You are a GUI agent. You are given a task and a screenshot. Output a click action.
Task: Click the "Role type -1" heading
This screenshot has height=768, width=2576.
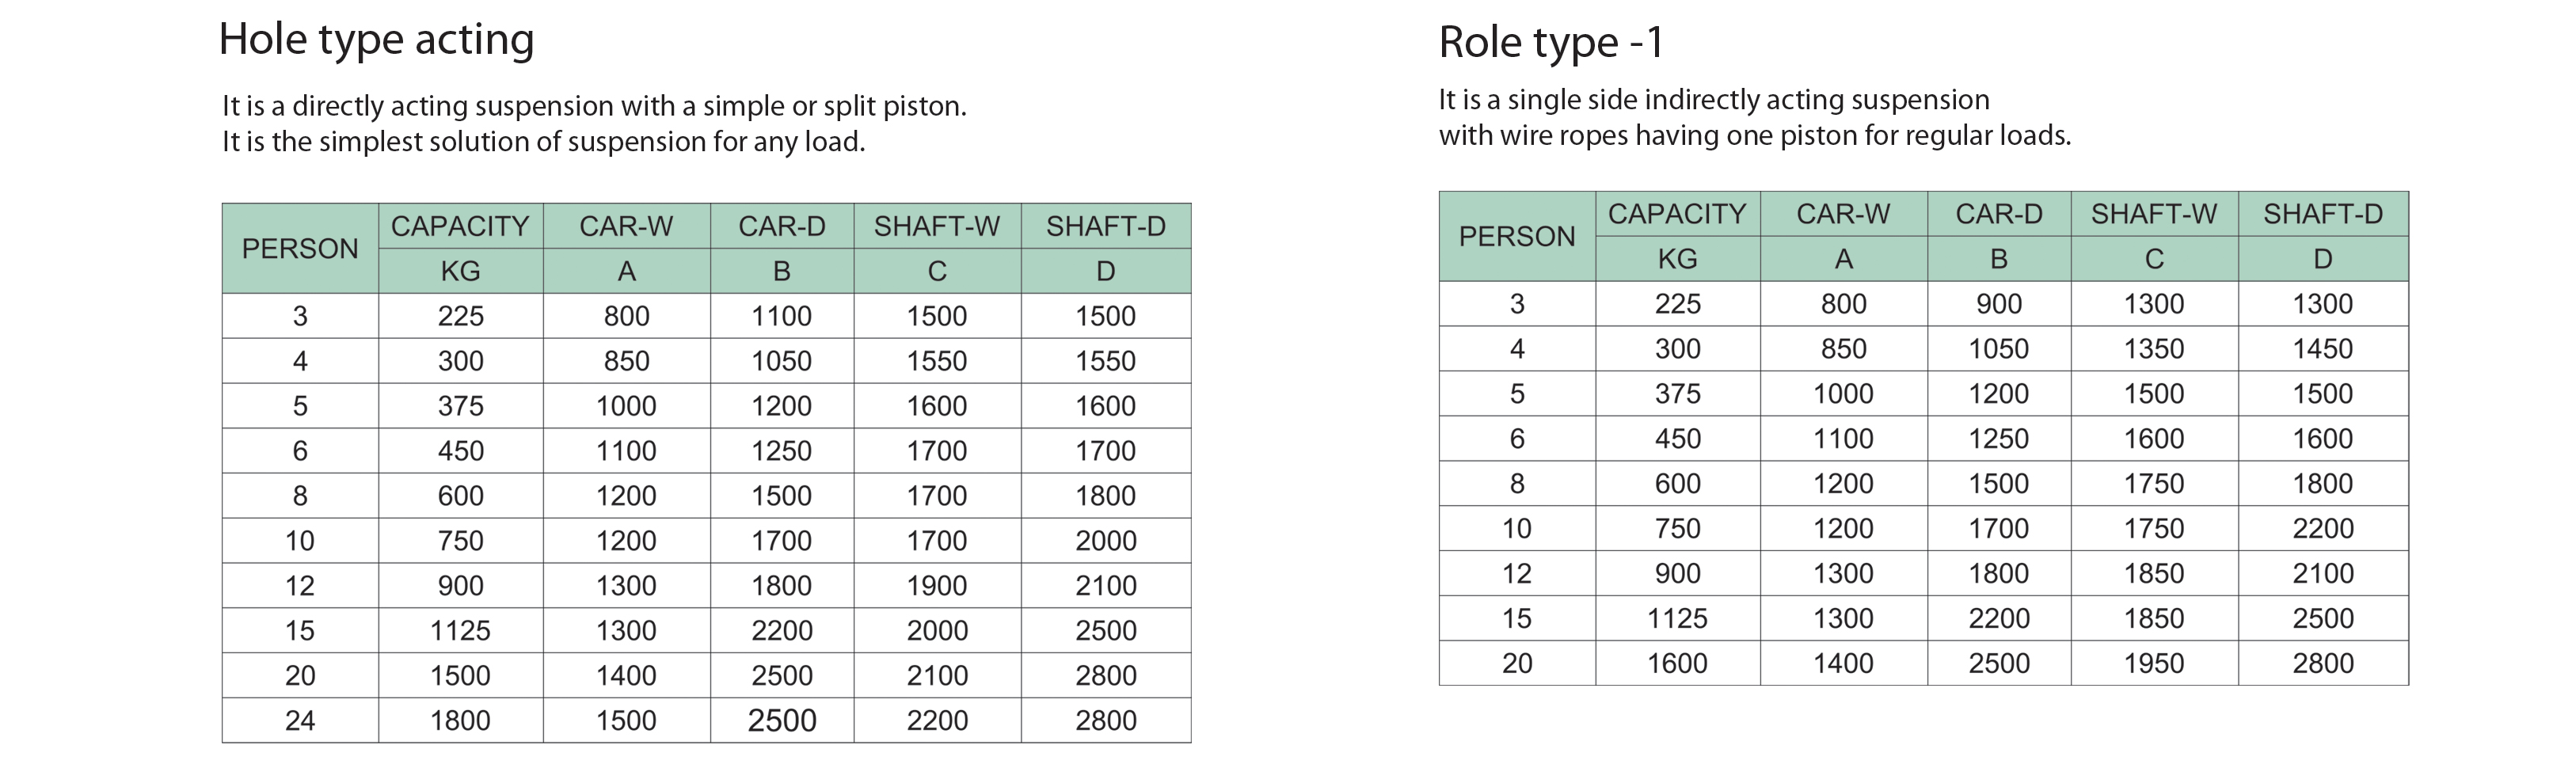pos(1551,42)
